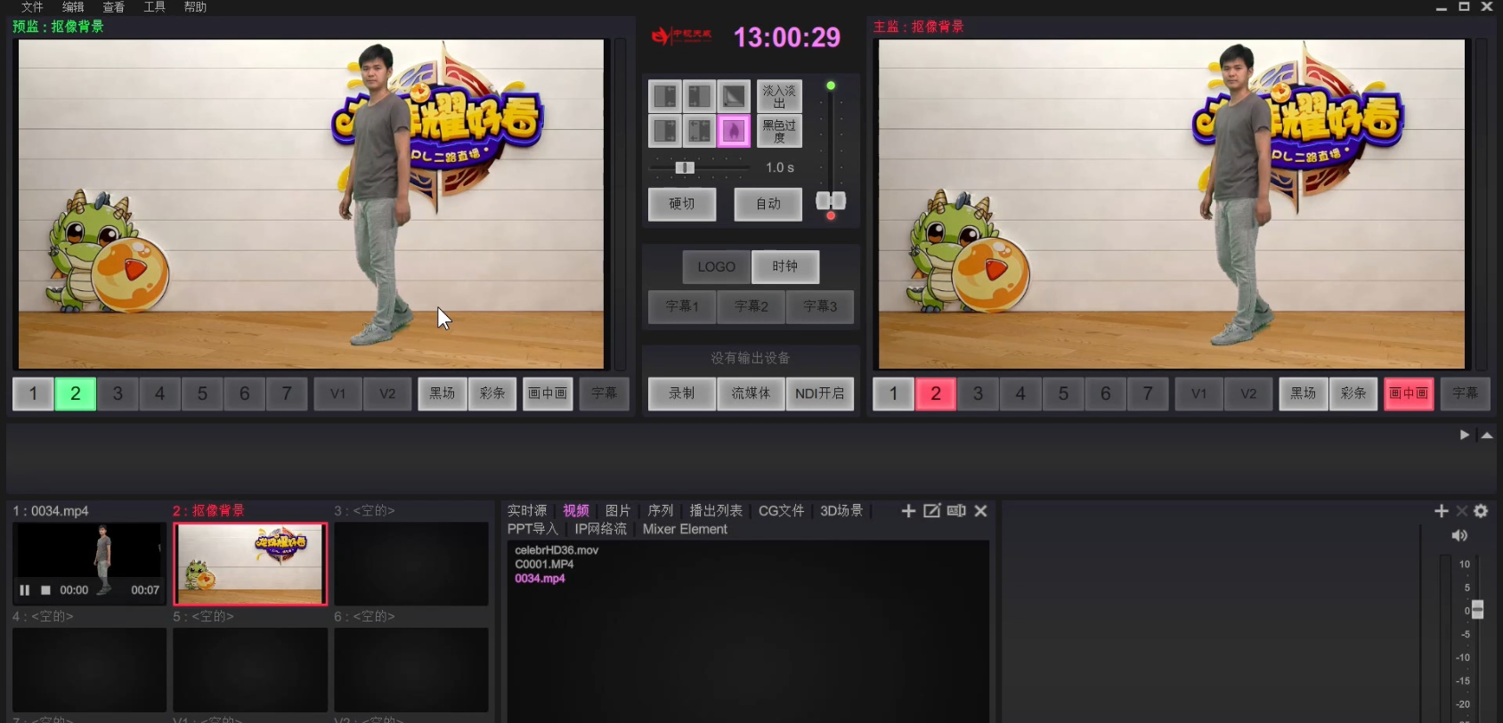Screen dimensions: 1503x723
Task: Select the push-right transition icon in top row
Action: (700, 96)
